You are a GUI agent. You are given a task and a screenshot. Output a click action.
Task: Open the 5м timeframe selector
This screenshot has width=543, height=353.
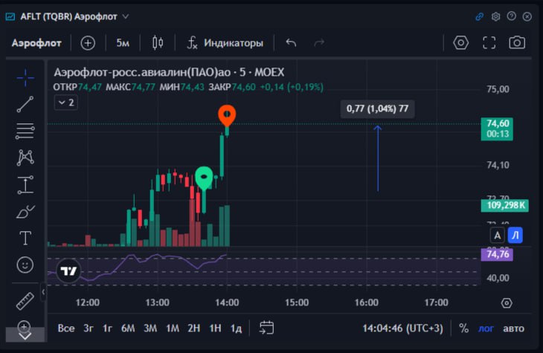tap(123, 43)
